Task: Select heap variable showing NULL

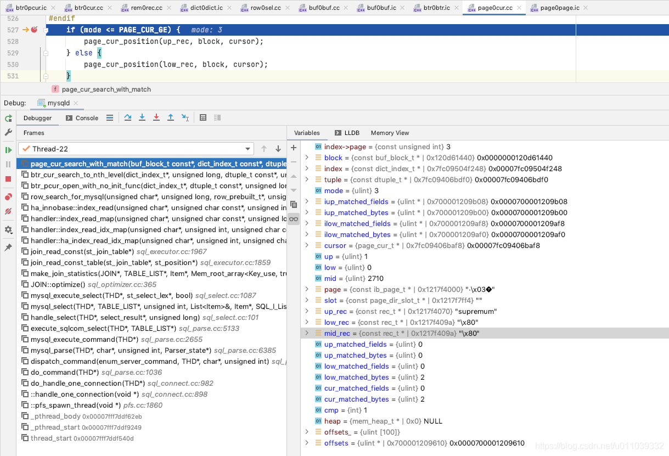Action: 485,421
